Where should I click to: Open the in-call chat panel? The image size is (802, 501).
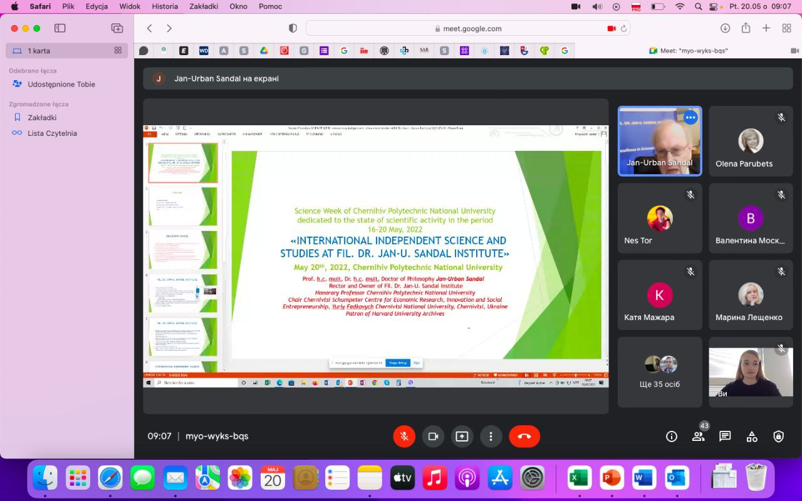(x=725, y=436)
